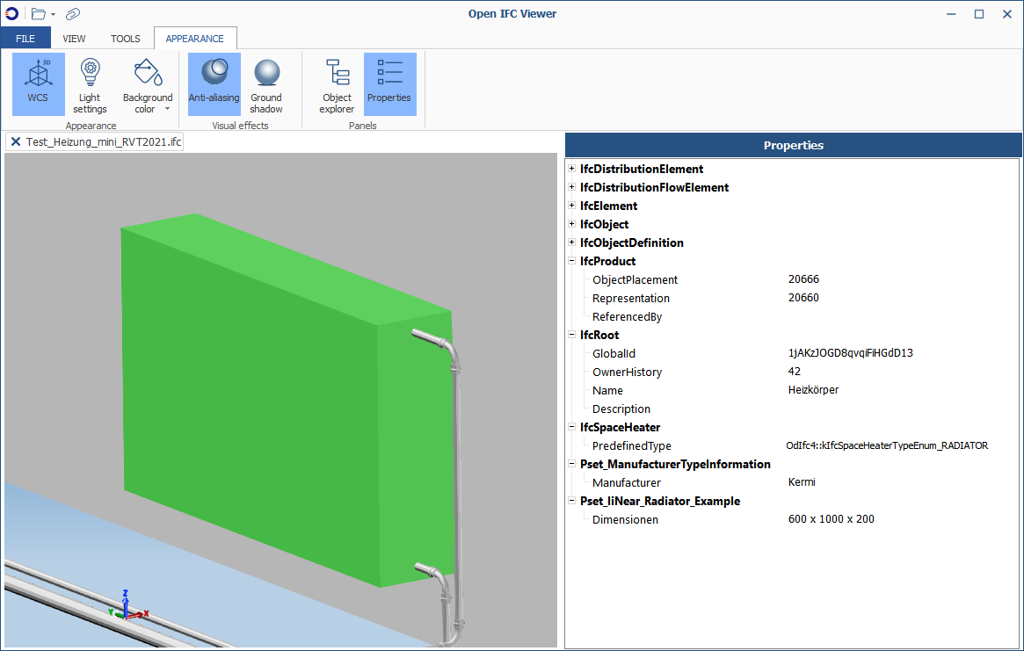Collapse the IfcProduct node
The image size is (1024, 651).
point(571,261)
